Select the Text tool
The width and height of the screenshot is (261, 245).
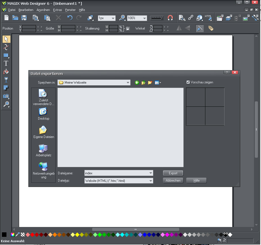click(x=6, y=63)
